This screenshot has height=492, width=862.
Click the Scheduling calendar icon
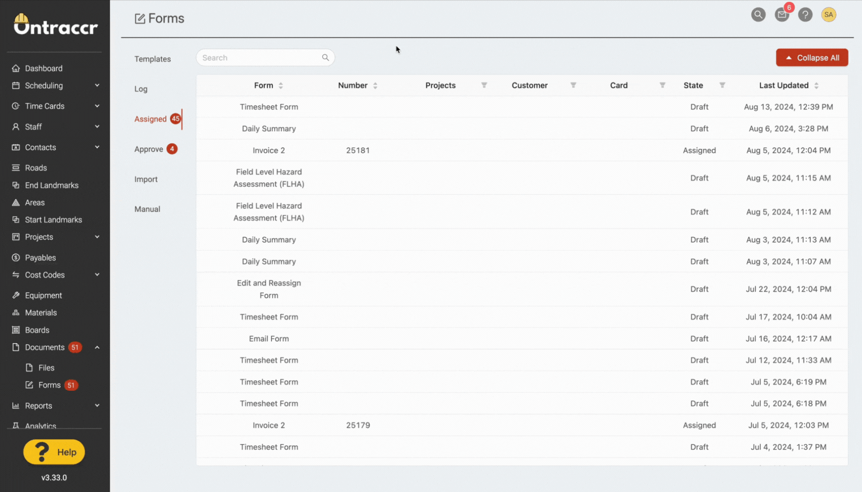point(16,86)
